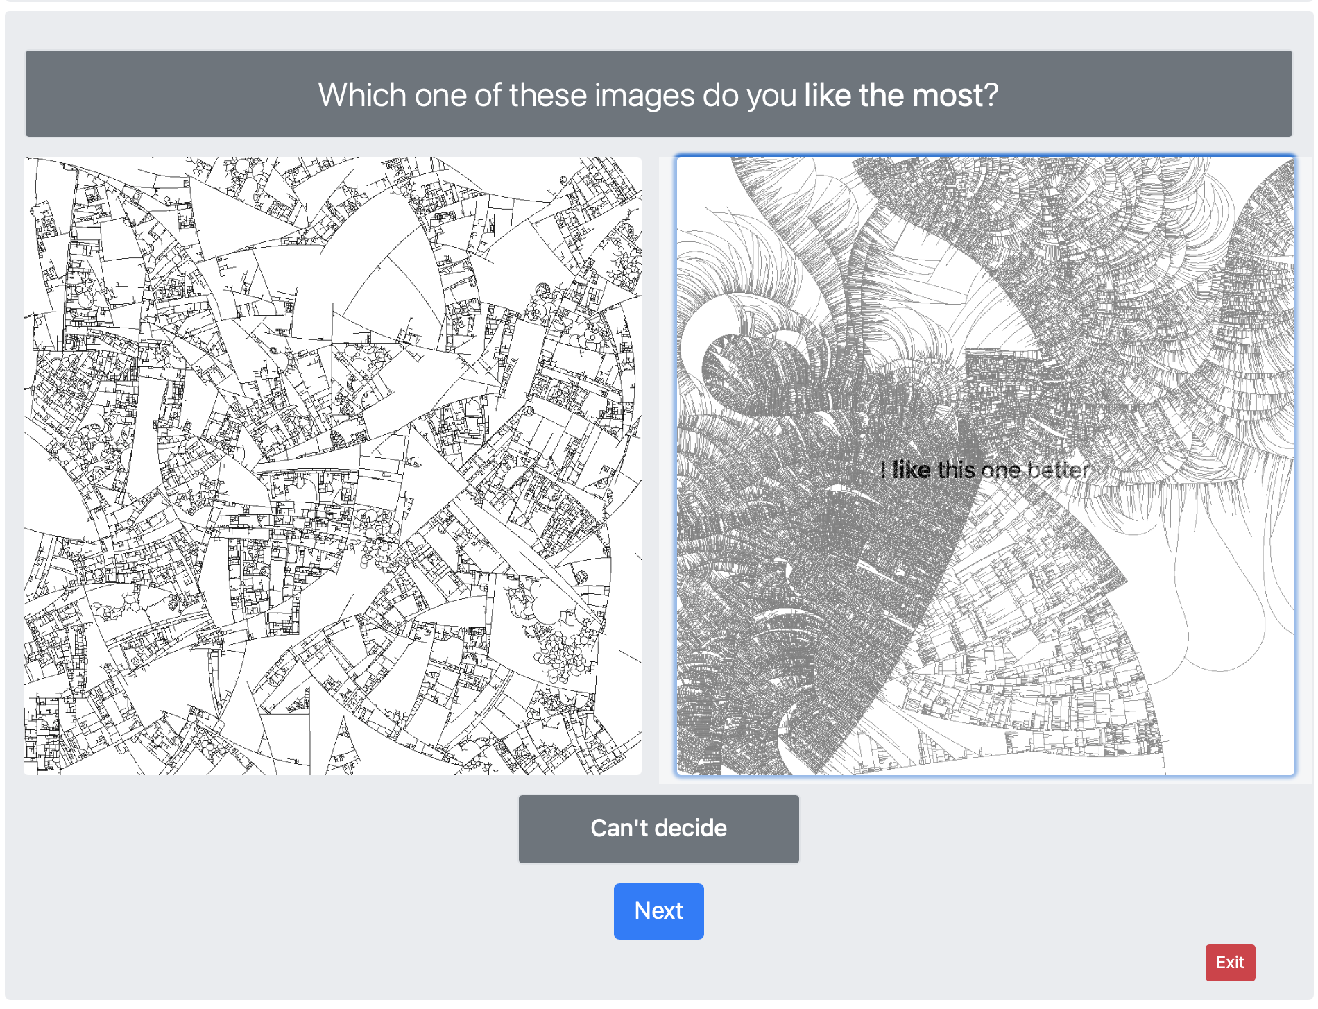Skip choosing via "Can't decide"
The image size is (1318, 1009).
point(658,829)
